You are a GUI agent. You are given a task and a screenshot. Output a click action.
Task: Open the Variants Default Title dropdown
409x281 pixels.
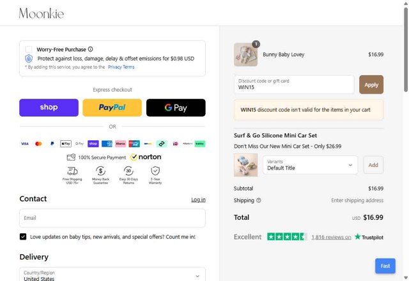point(310,165)
